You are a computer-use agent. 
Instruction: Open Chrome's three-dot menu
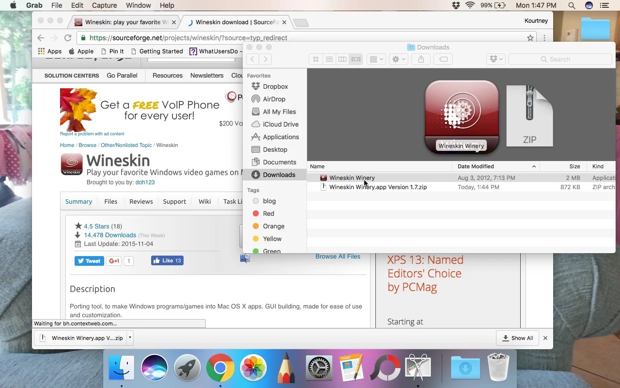tap(545, 37)
